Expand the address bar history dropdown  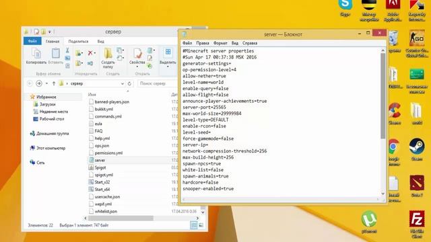click(x=123, y=83)
